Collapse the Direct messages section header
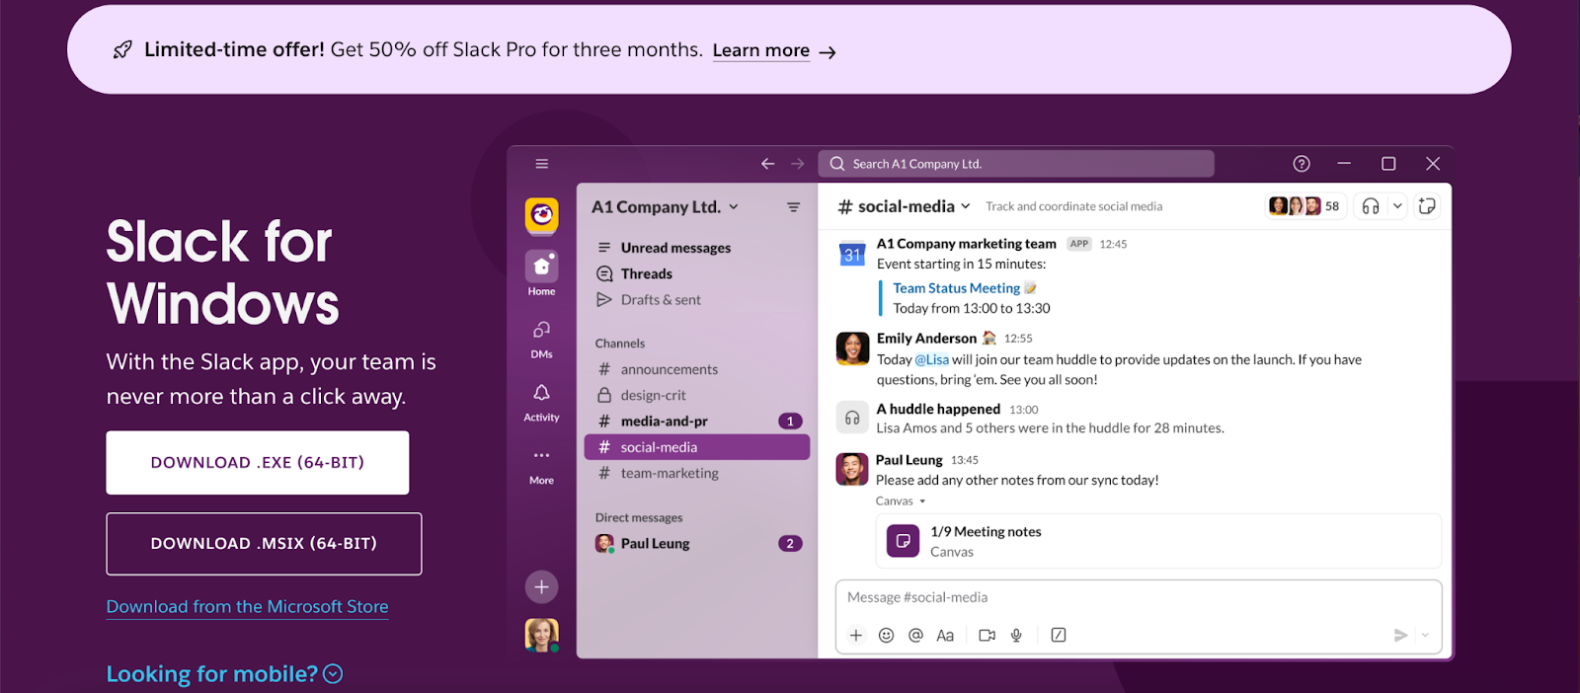This screenshot has height=693, width=1580. [638, 517]
